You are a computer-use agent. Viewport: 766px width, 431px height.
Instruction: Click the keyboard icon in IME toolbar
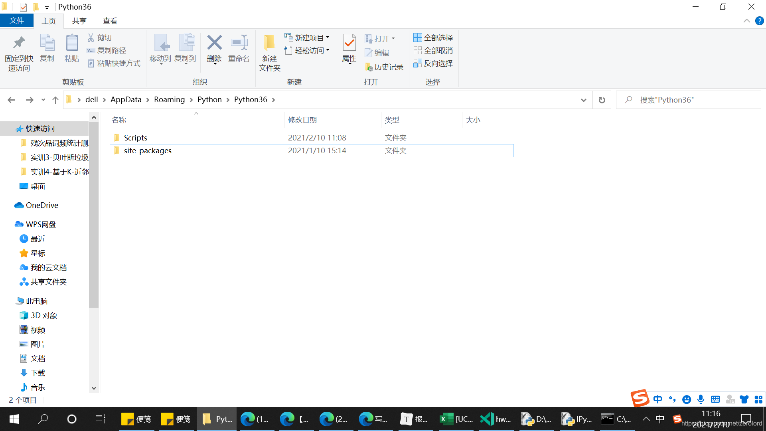click(x=715, y=399)
